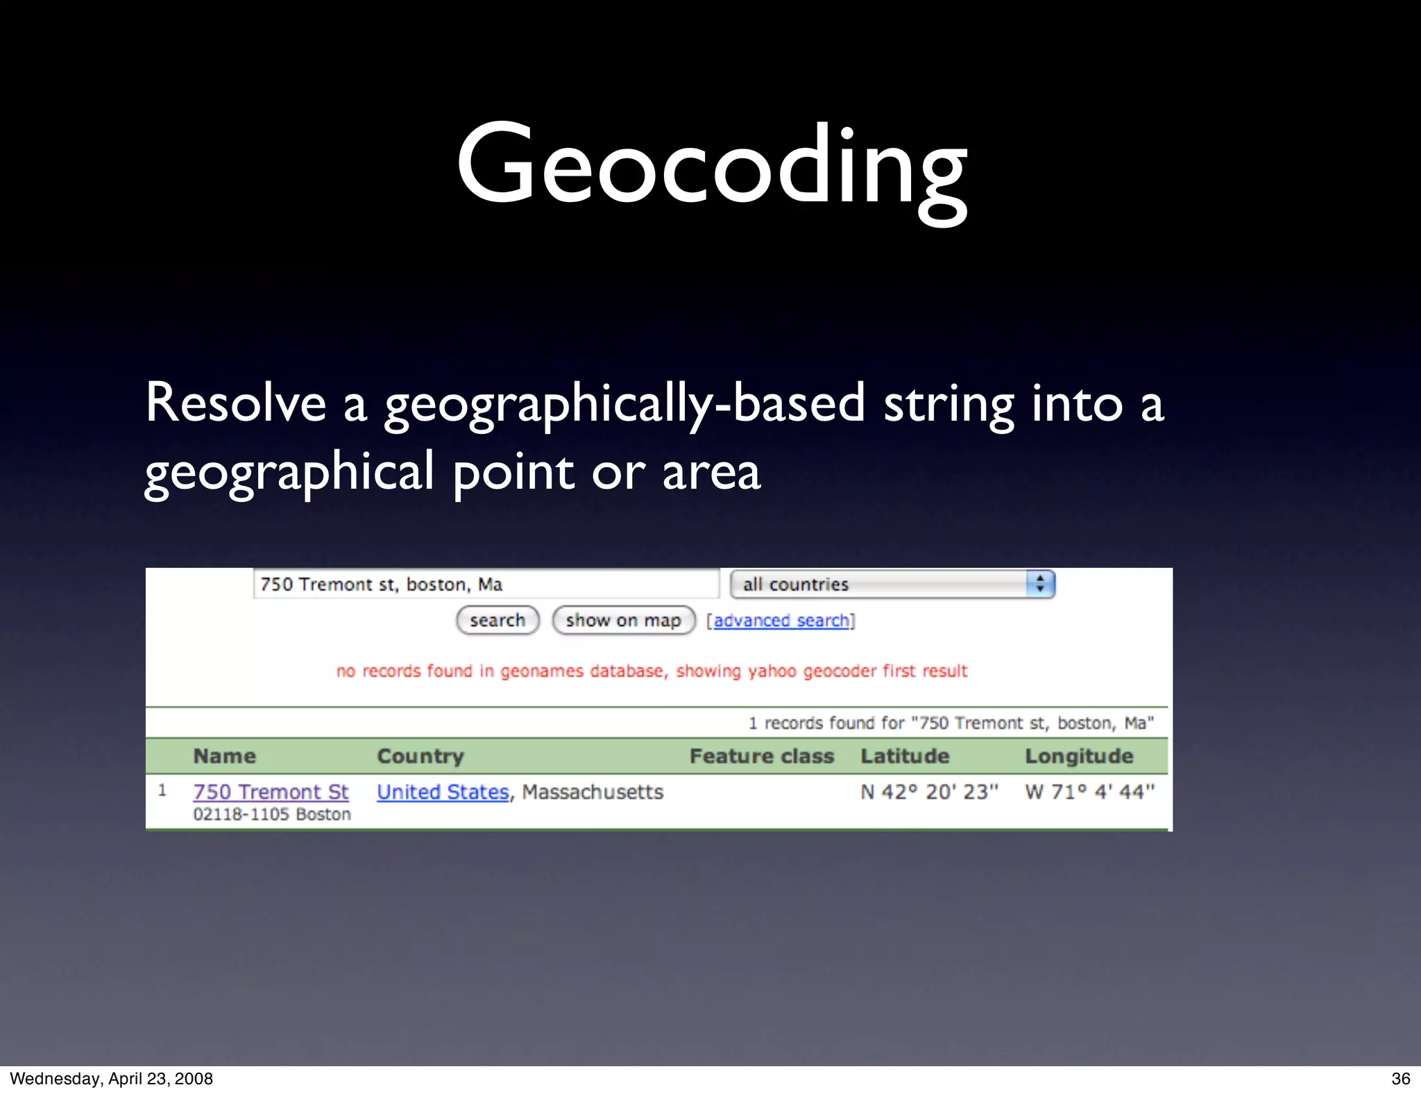Click slide number 36 in footer
1421x1094 pixels.
click(x=1400, y=1079)
